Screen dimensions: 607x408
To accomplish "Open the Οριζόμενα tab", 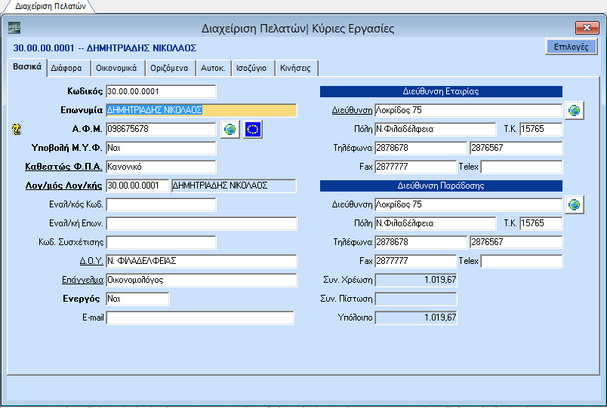I will pyautogui.click(x=169, y=69).
